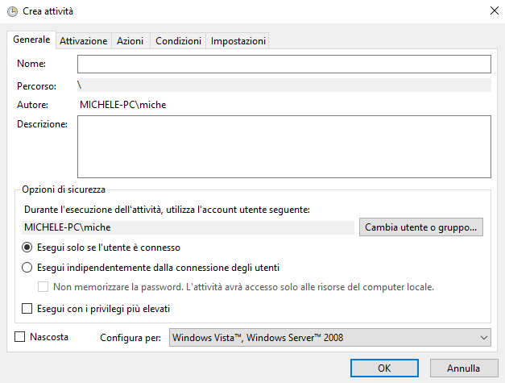The height and width of the screenshot is (383, 505).
Task: Click the Autore value MICHELE-PC\miche
Action: (x=122, y=105)
